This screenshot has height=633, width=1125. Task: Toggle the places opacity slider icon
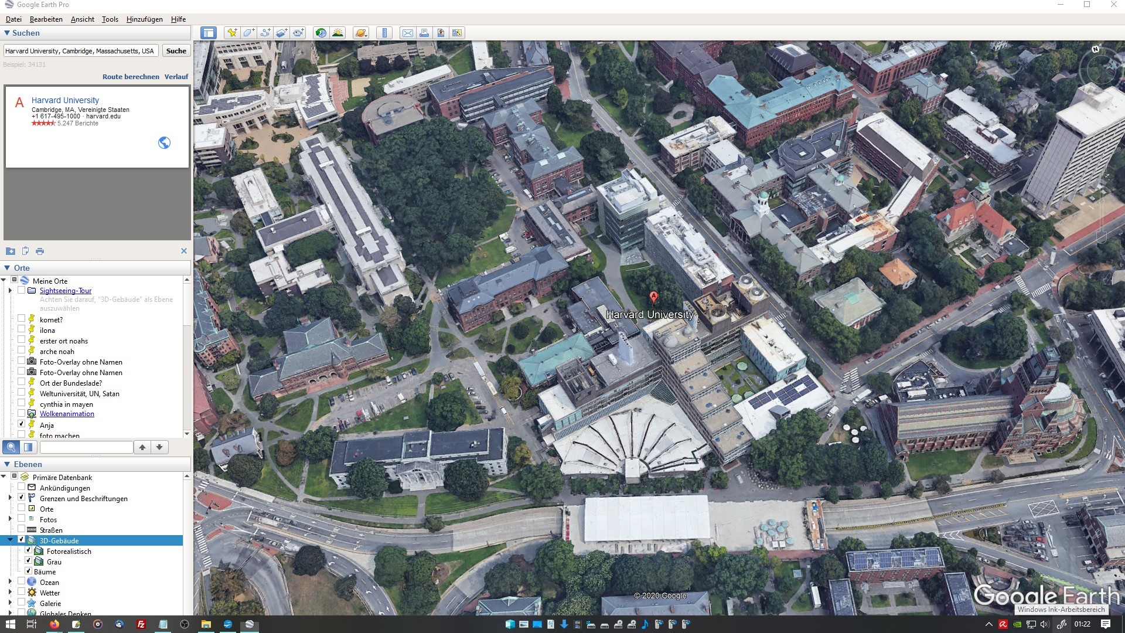tap(28, 447)
